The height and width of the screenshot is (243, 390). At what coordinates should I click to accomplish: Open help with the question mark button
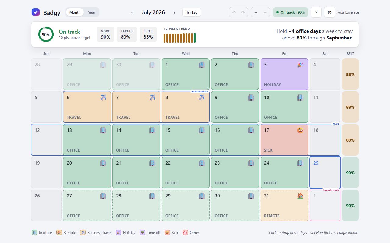pos(316,12)
